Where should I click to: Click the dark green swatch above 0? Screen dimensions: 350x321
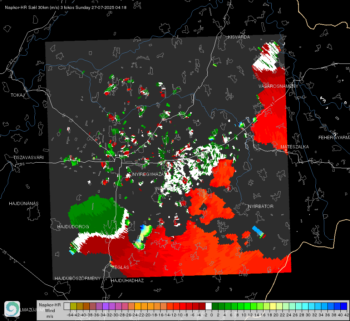pyautogui.click(x=215, y=306)
